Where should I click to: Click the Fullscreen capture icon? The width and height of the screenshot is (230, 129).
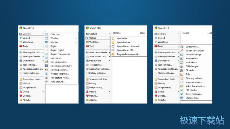[47, 34]
